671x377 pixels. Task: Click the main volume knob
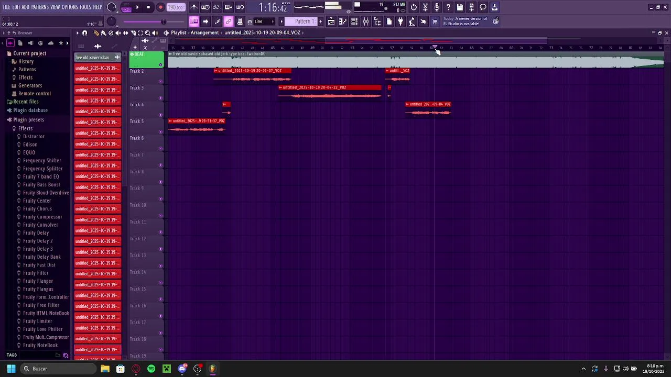pyautogui.click(x=112, y=7)
